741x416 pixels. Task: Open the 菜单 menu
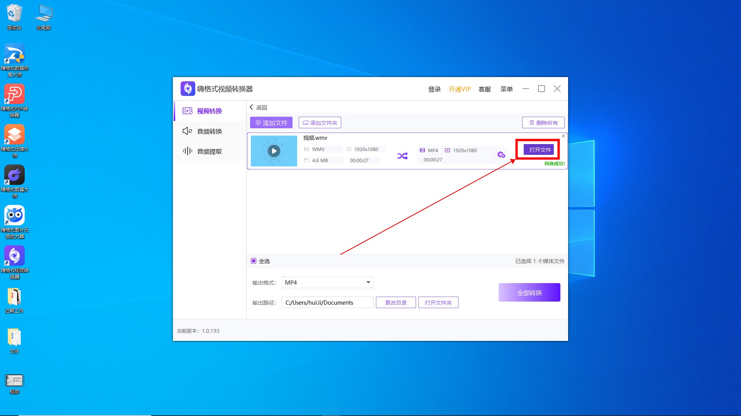[x=506, y=89]
